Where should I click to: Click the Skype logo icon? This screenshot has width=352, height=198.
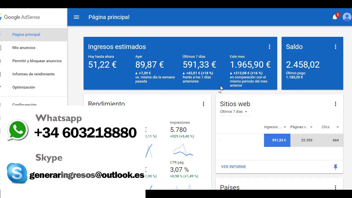pyautogui.click(x=17, y=173)
